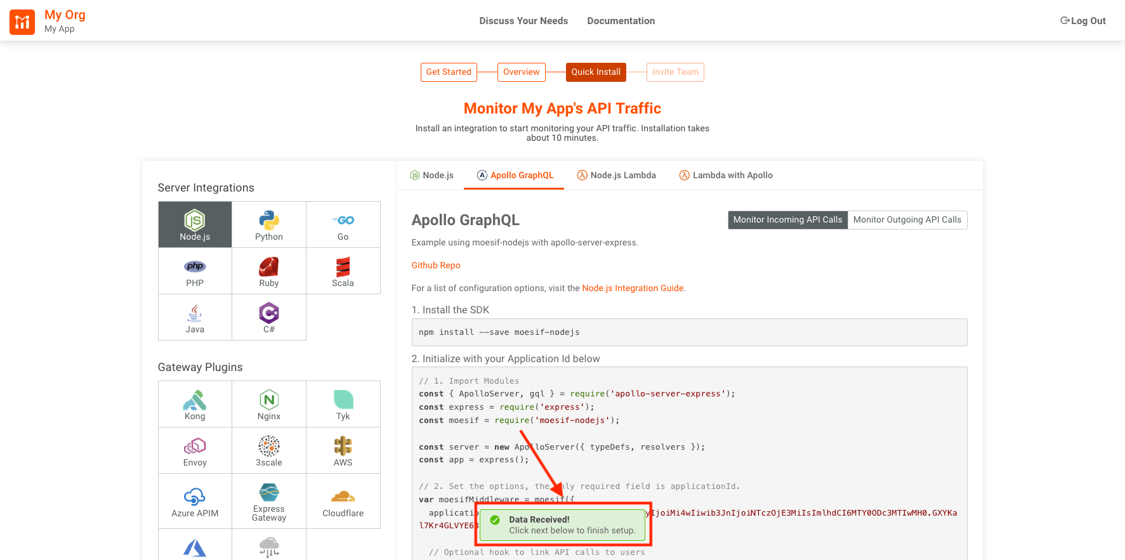The width and height of the screenshot is (1125, 560).
Task: Select the C# integration icon
Action: coord(269,317)
